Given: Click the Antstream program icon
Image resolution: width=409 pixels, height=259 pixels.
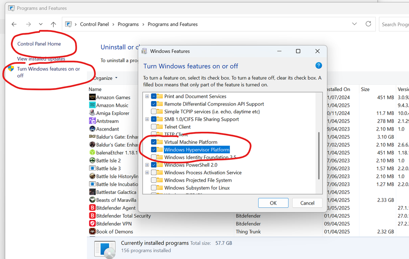Looking at the screenshot, I should [x=92, y=121].
